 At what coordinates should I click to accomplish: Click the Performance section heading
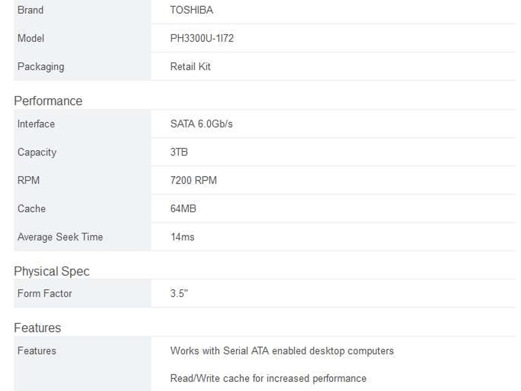click(x=48, y=101)
